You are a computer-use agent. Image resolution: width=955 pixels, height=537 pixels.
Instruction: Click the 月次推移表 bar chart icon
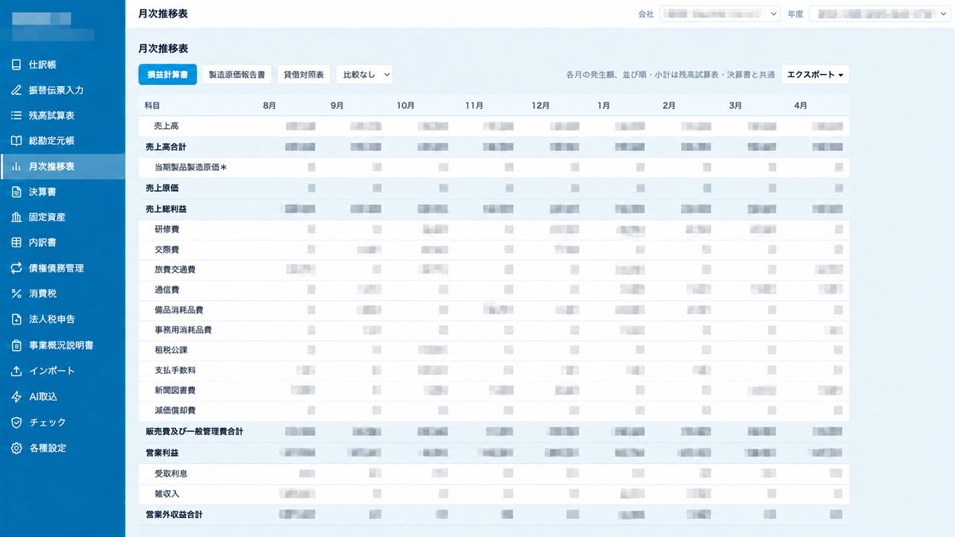(17, 166)
